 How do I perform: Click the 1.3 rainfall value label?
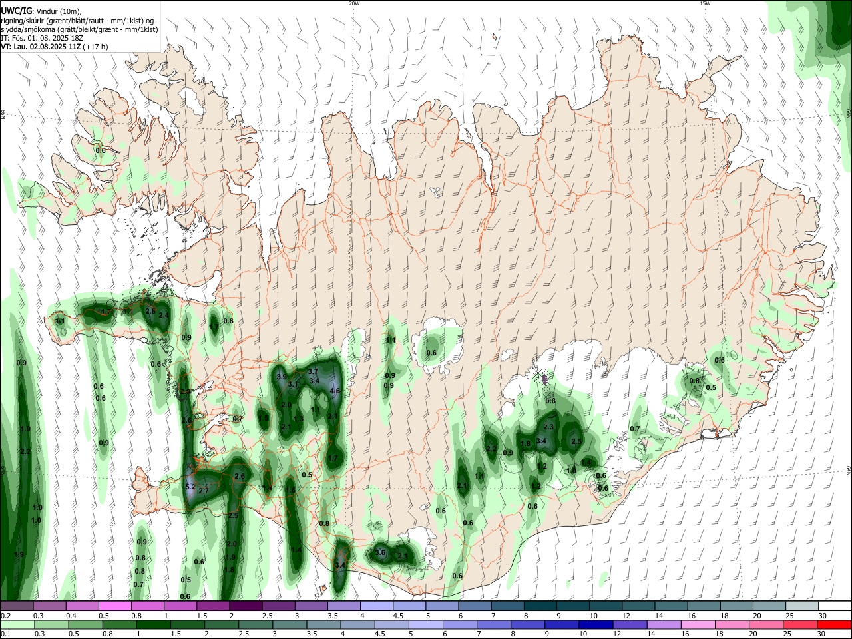[298, 419]
